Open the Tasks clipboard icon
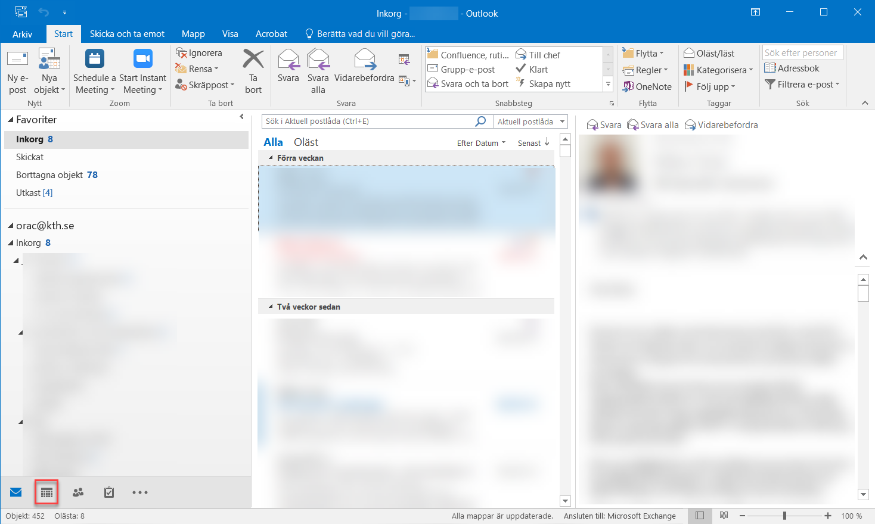Screen dimensions: 875x524 tap(109, 492)
